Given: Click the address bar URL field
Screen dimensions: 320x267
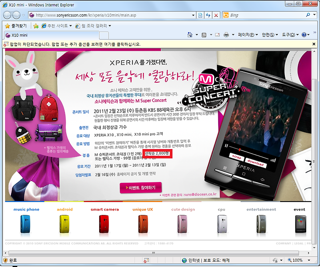Looking at the screenshot, I should [110, 15].
